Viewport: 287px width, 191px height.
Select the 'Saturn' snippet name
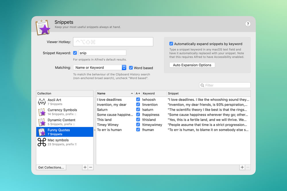point(102,110)
